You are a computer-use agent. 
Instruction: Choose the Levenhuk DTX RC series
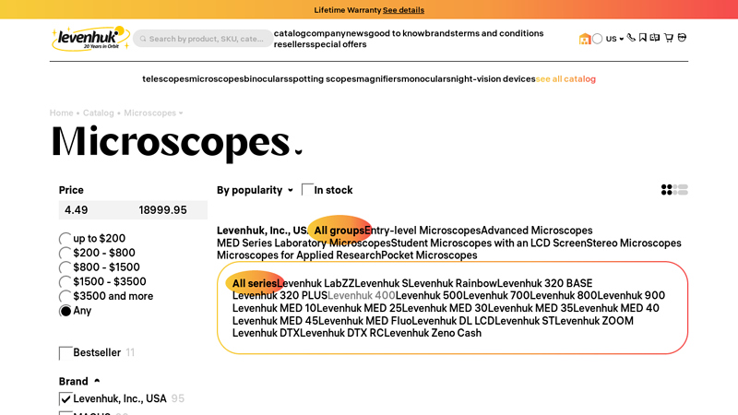click(x=341, y=333)
